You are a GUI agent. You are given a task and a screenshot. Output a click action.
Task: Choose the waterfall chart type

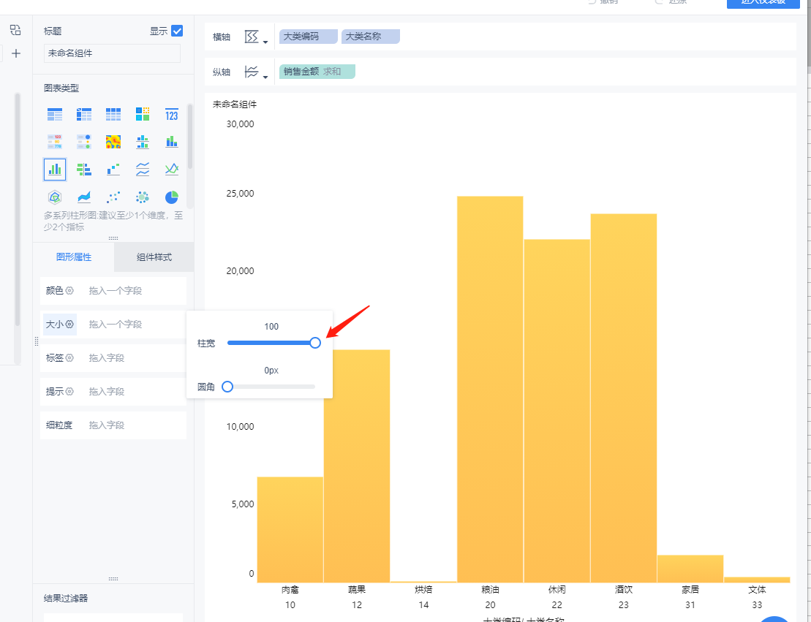click(x=113, y=169)
